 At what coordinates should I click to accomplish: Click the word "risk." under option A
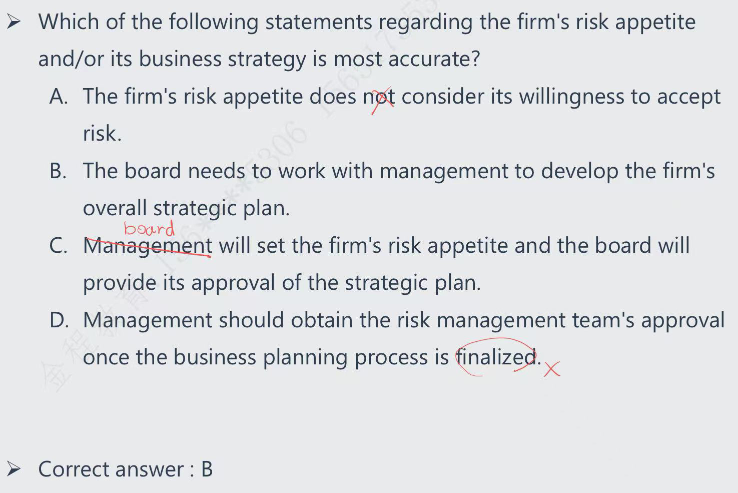point(103,134)
